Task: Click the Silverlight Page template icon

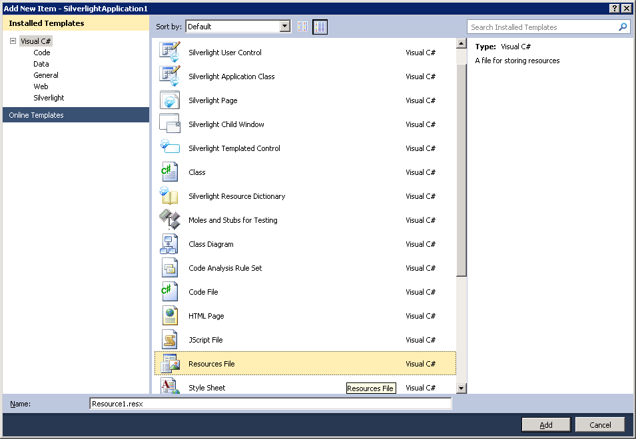Action: coord(170,100)
